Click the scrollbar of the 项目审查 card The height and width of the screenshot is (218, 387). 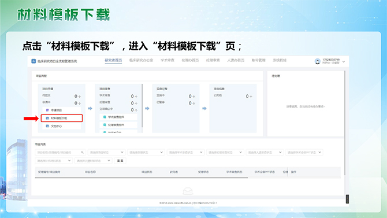[x=142, y=106]
